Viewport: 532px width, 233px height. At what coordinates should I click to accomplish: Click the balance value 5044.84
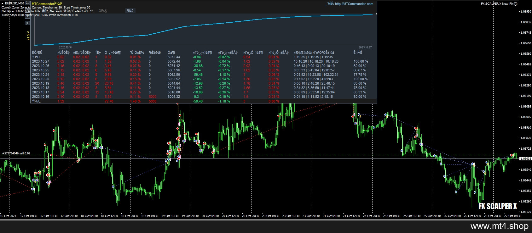(x=174, y=83)
